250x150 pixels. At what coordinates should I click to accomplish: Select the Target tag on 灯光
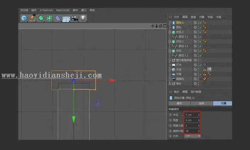click(205, 65)
